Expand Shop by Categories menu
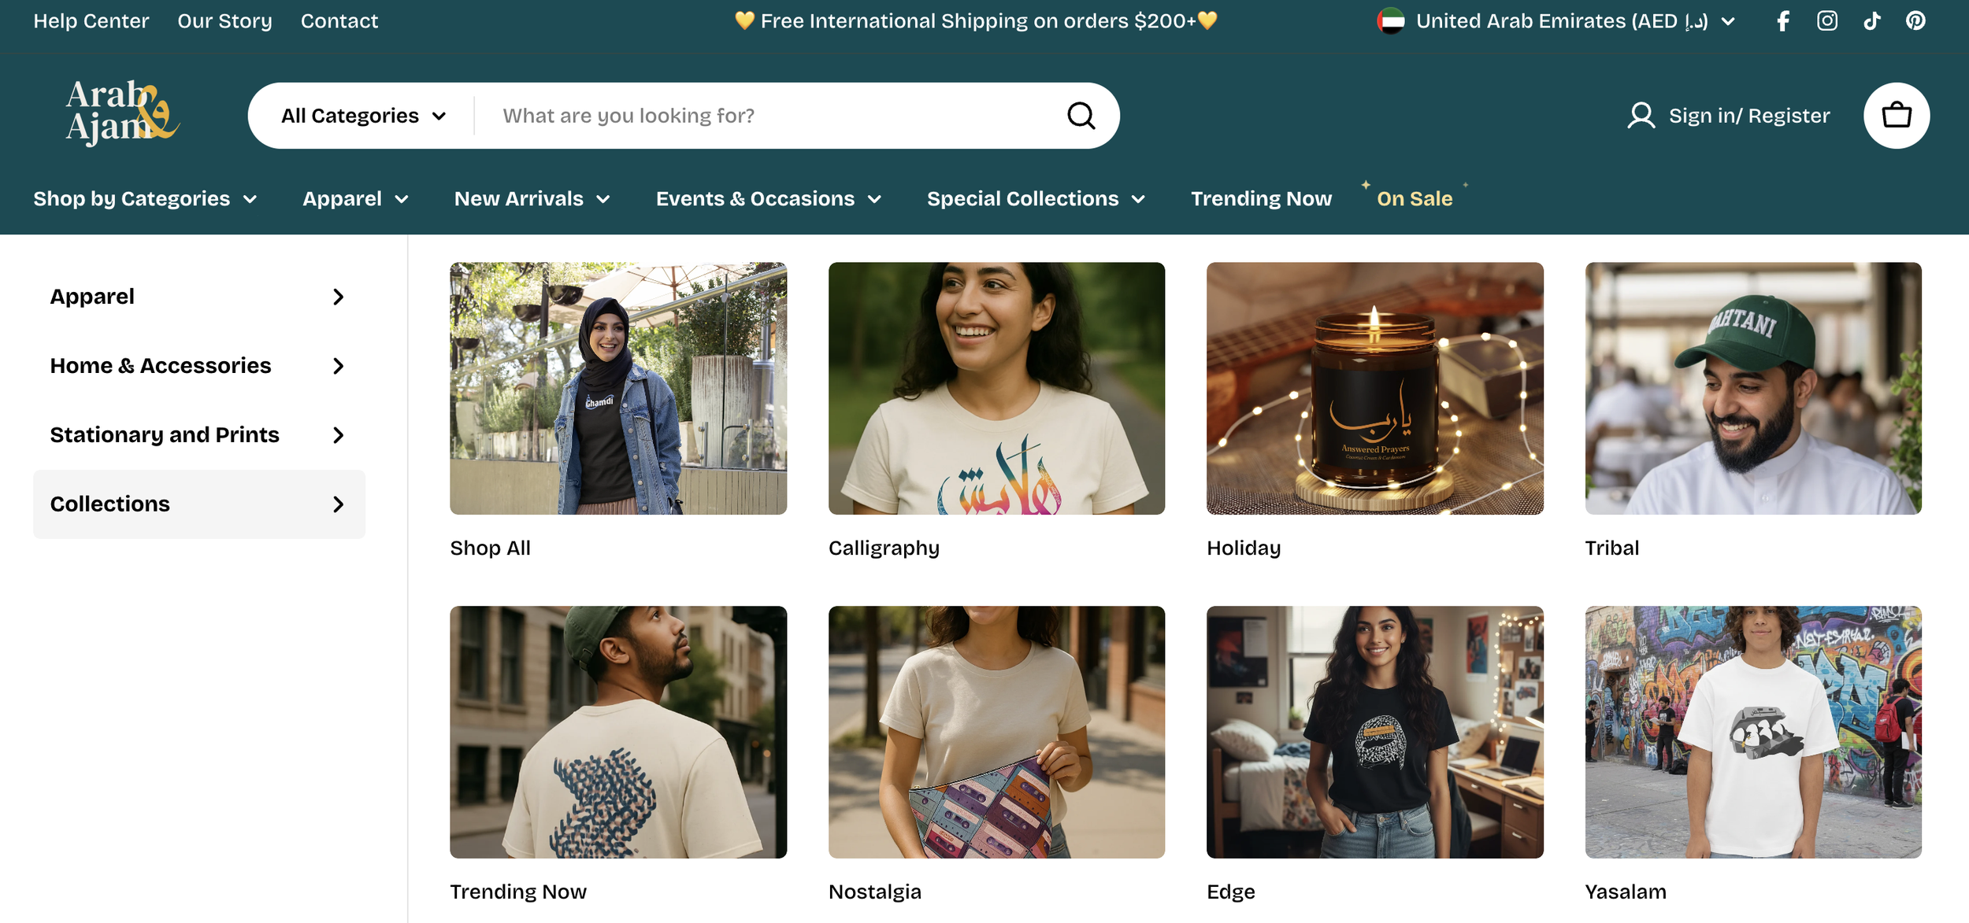Image resolution: width=1969 pixels, height=923 pixels. pyautogui.click(x=145, y=199)
